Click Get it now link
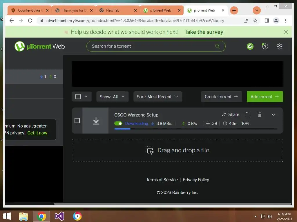This screenshot has height=222, width=297. tap(37, 133)
